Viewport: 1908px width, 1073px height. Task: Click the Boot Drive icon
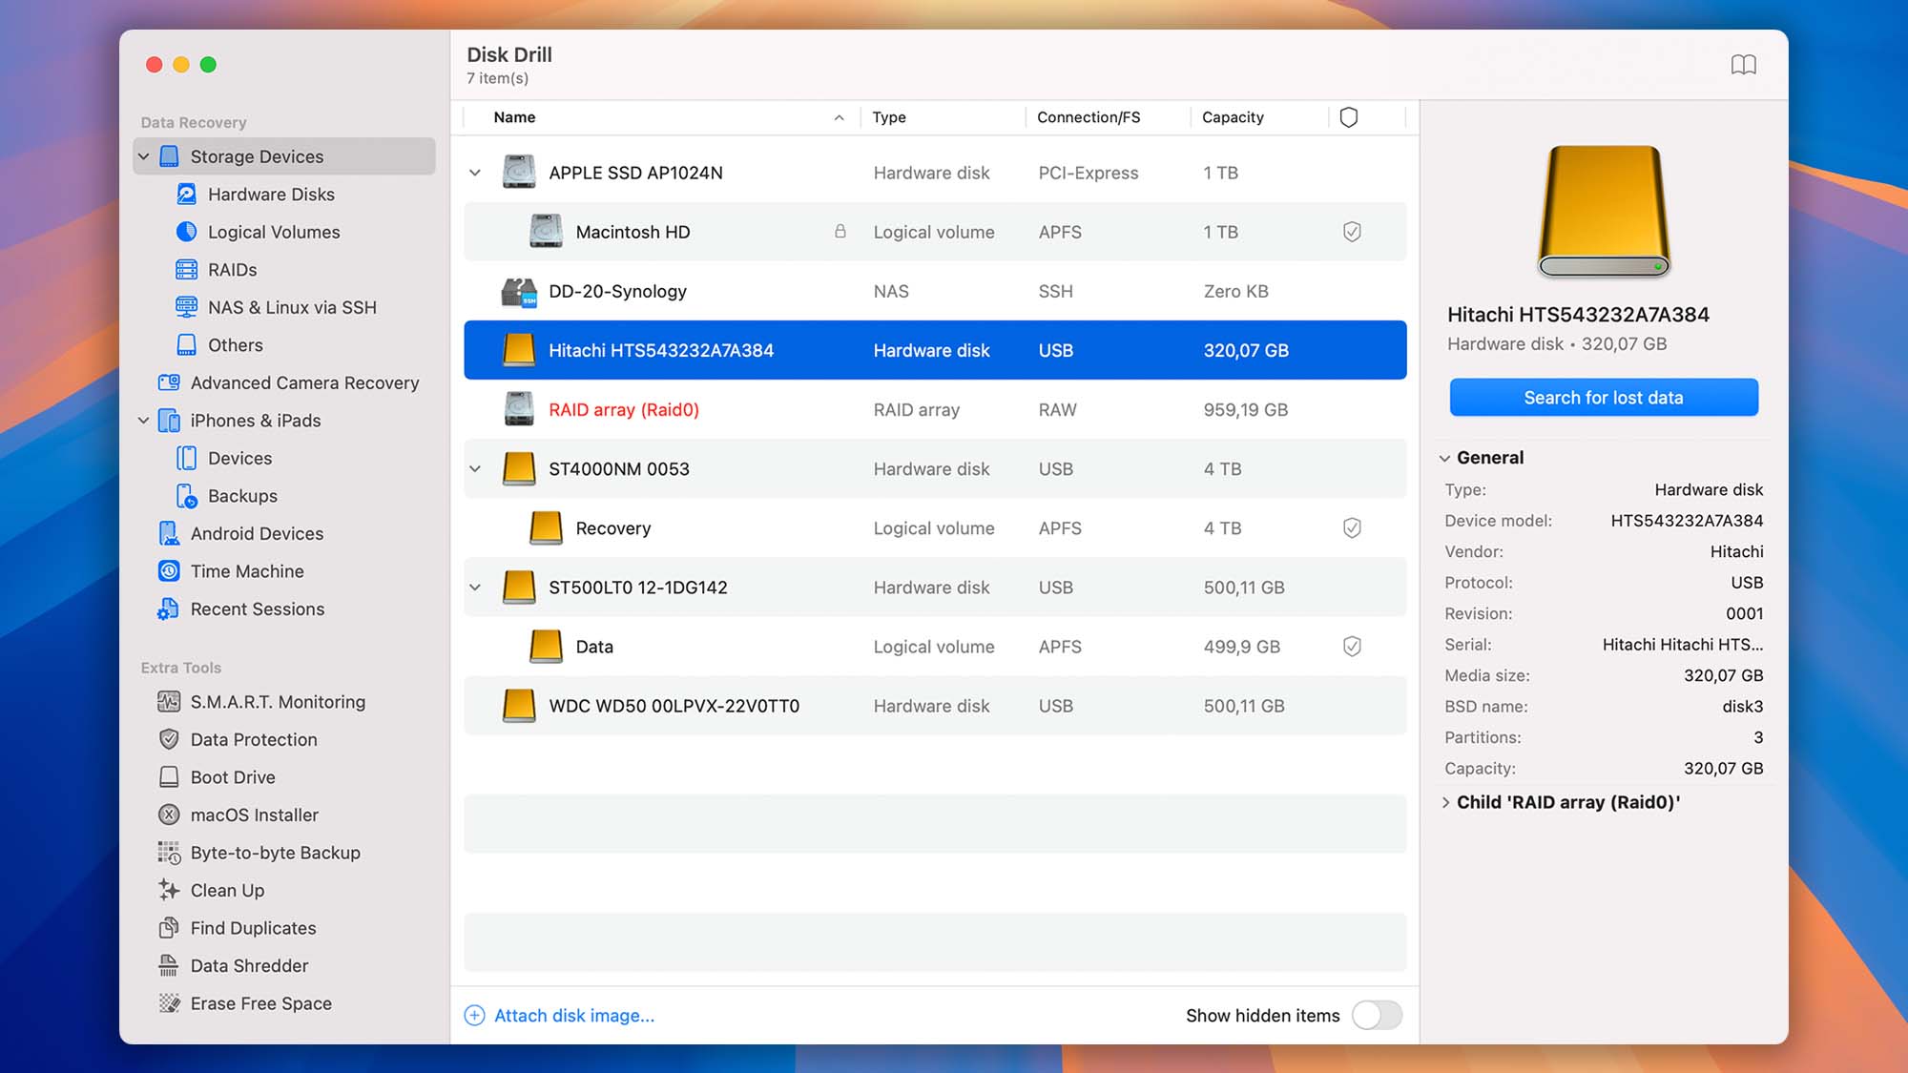tap(169, 777)
